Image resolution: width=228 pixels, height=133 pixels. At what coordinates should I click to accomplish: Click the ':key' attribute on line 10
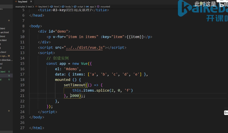pyautogui.click(x=105, y=37)
